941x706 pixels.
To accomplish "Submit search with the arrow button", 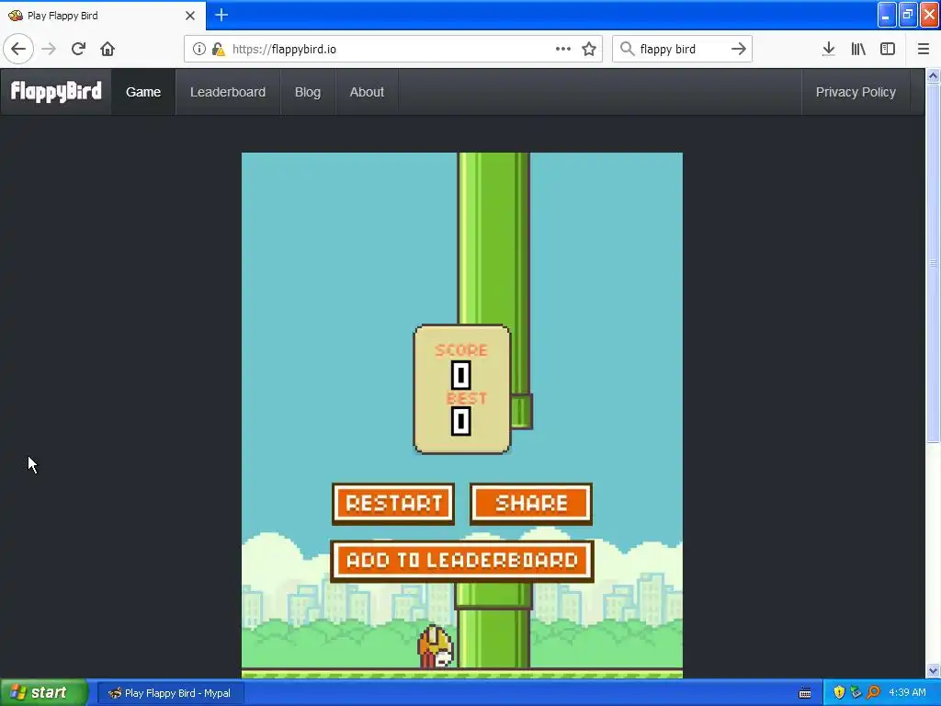I will pyautogui.click(x=739, y=49).
